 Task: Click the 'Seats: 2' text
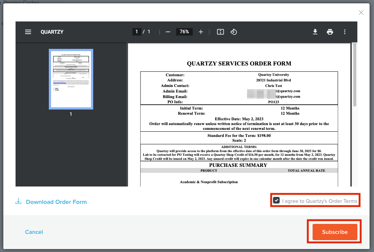(239, 140)
